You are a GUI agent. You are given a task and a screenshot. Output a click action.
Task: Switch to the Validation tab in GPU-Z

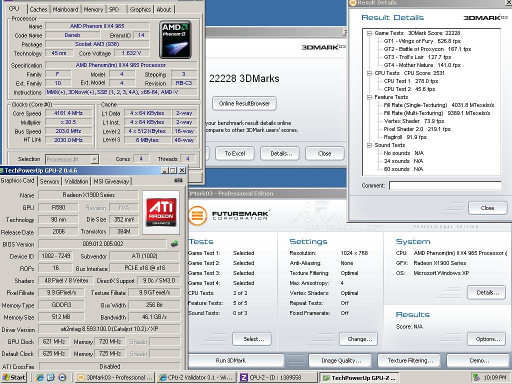coord(76,181)
